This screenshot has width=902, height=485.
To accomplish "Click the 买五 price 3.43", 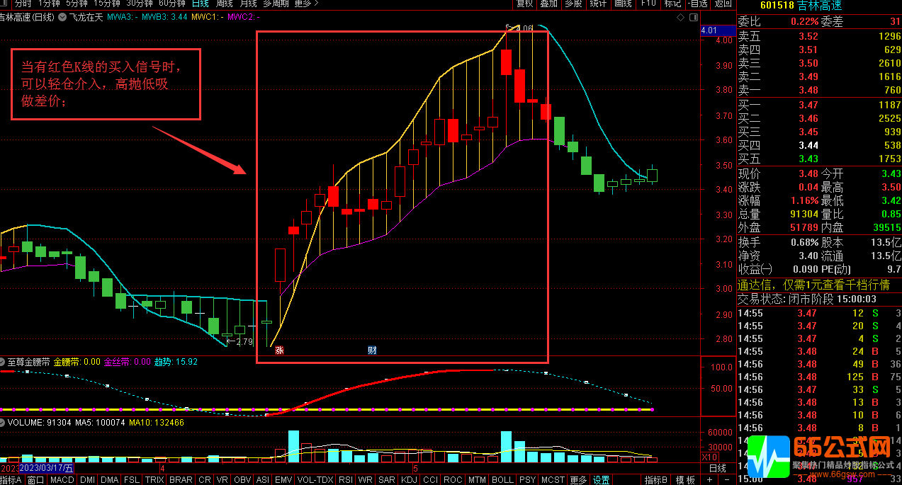I will tap(808, 159).
